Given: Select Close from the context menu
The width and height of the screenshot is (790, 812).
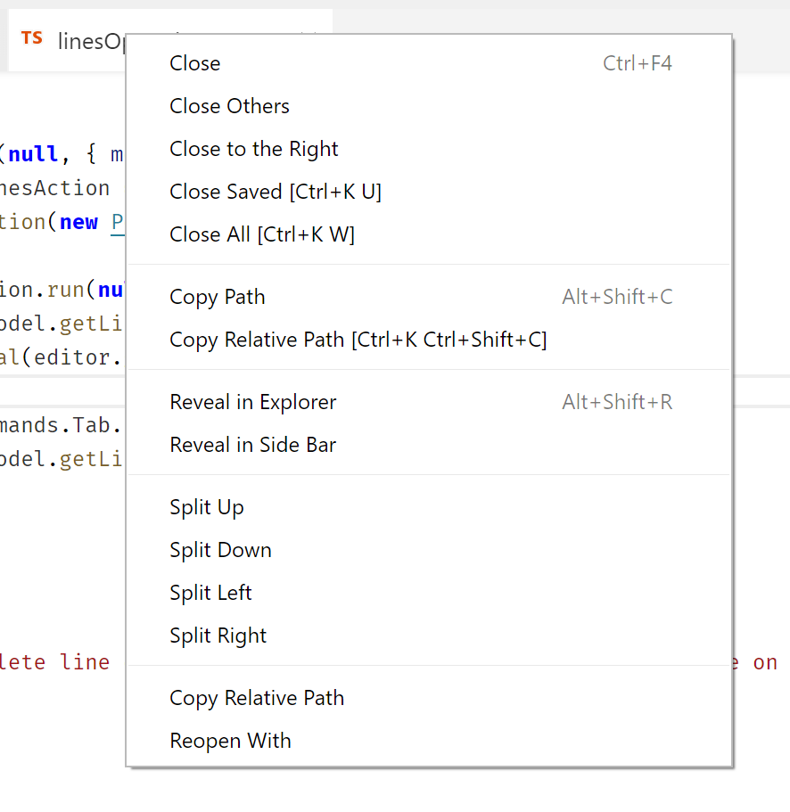Looking at the screenshot, I should tap(429, 63).
